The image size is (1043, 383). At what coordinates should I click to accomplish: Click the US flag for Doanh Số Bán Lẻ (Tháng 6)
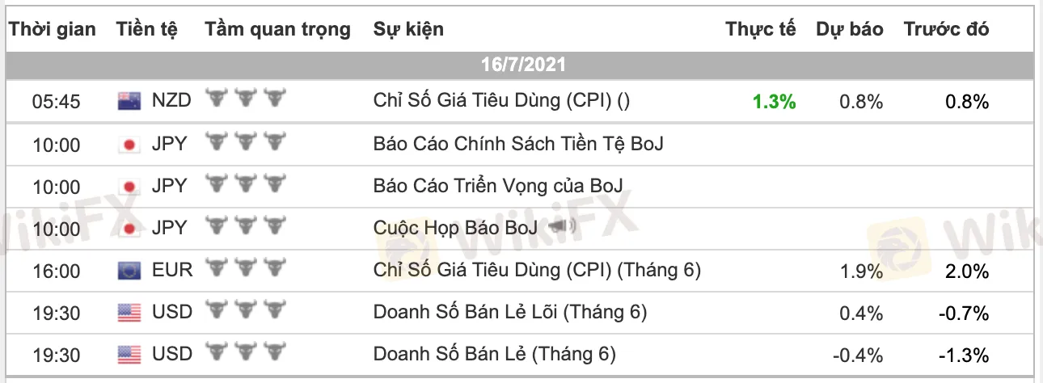pyautogui.click(x=129, y=354)
